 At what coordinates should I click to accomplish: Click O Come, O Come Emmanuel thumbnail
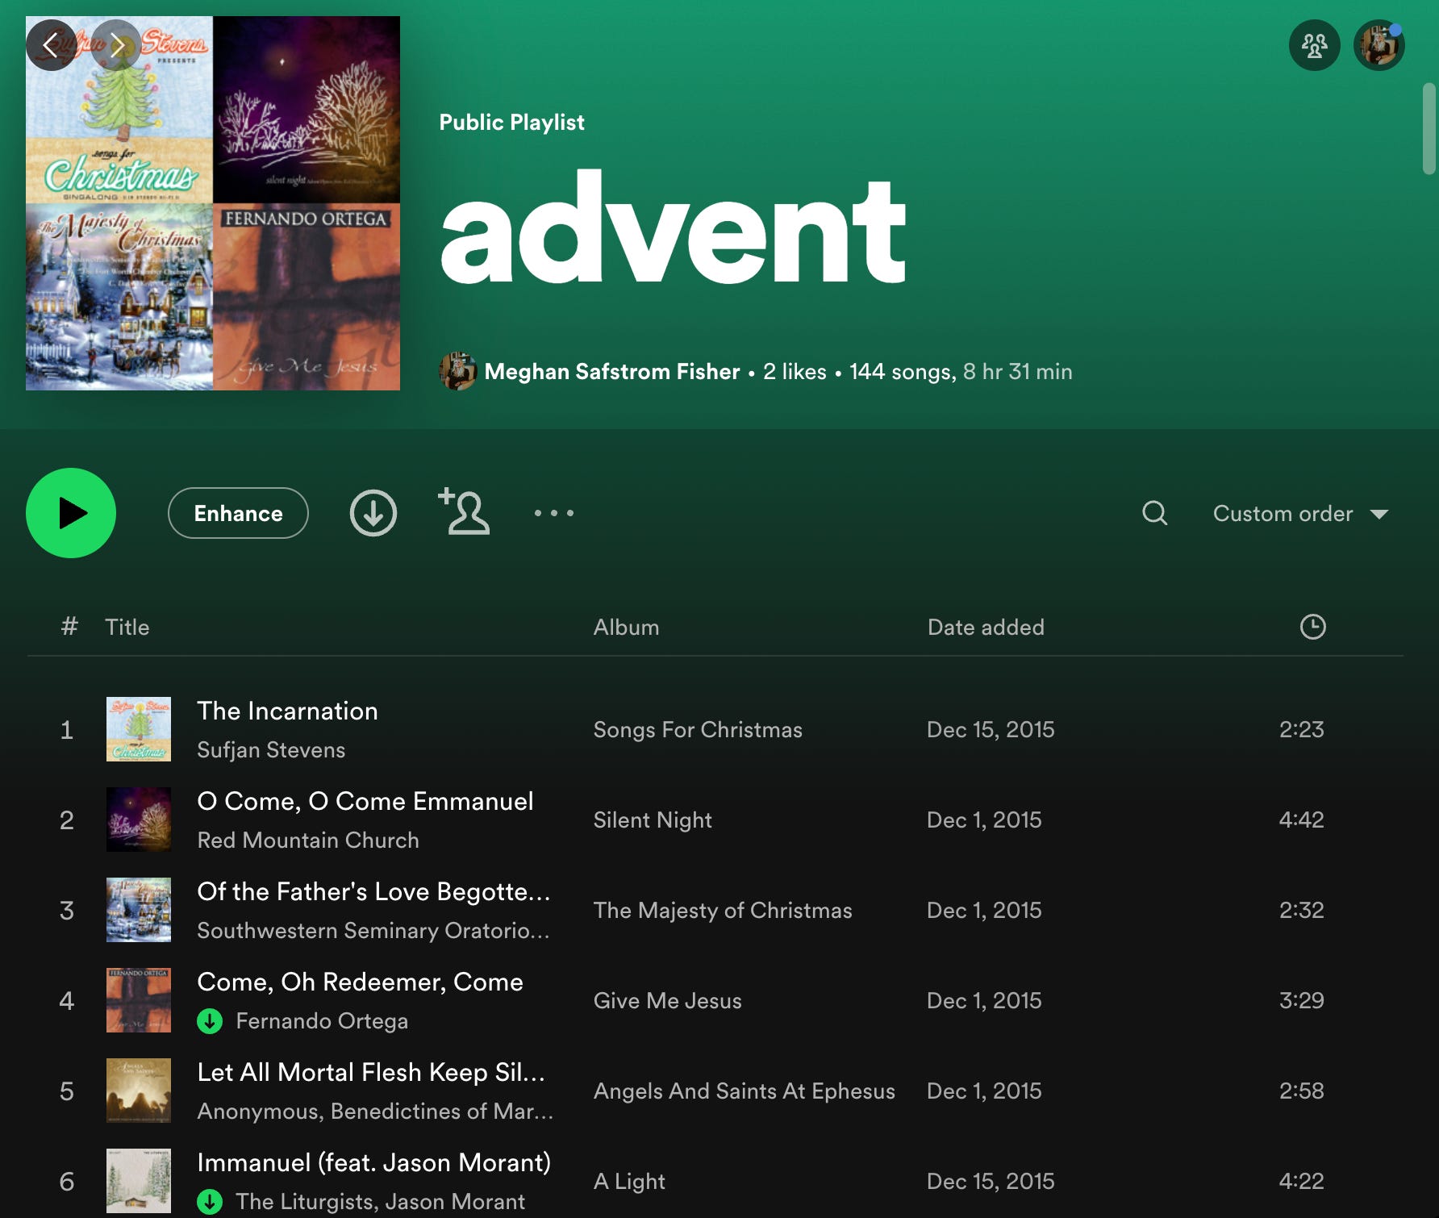(139, 820)
